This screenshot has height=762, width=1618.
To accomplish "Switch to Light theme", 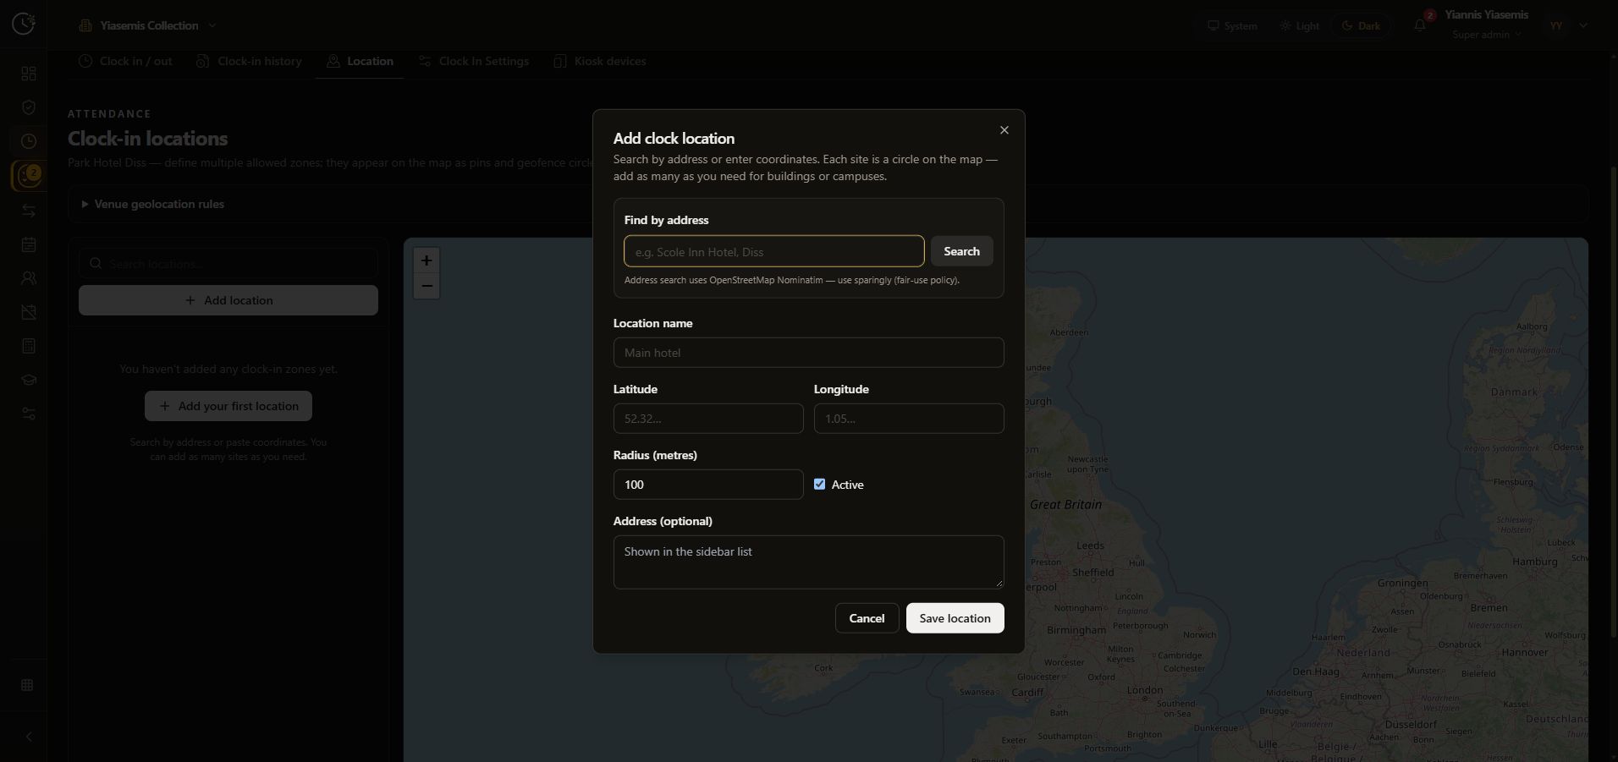I will 1299,26.
